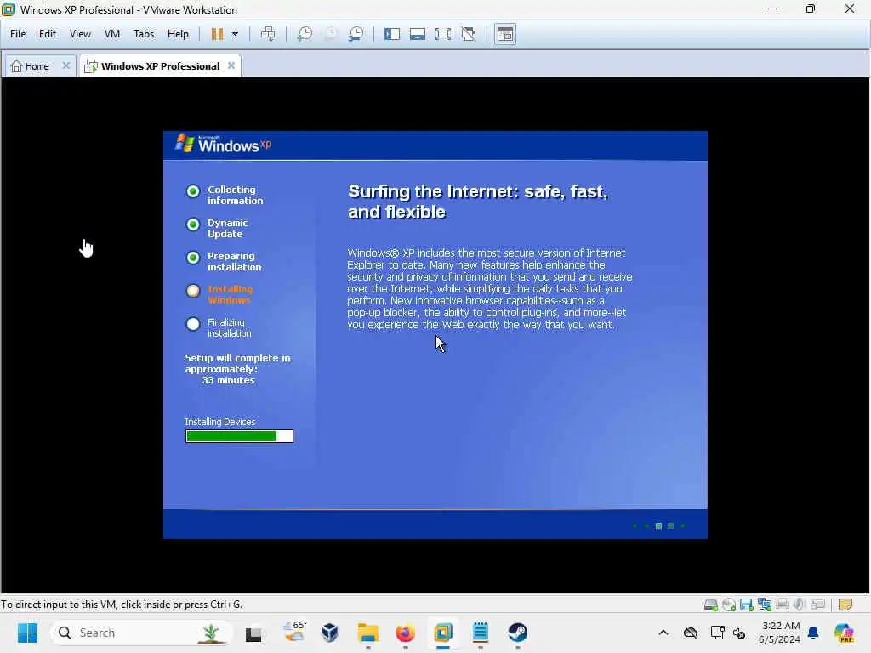Image resolution: width=871 pixels, height=653 pixels.
Task: Open Steam from the taskbar
Action: pyautogui.click(x=518, y=633)
